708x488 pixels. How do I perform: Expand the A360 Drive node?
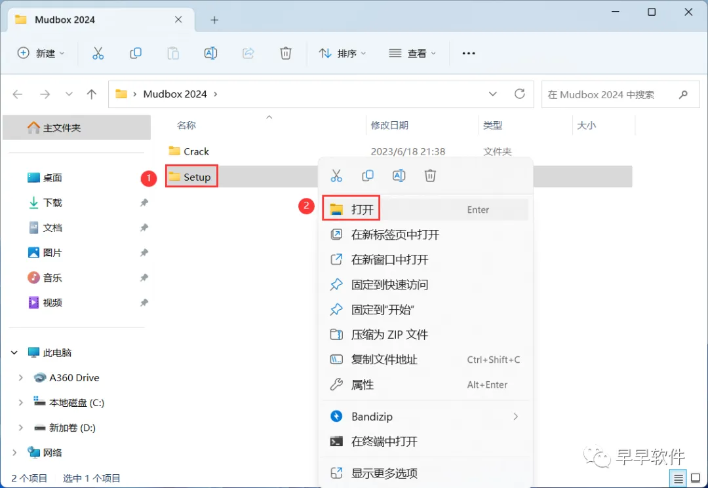pyautogui.click(x=21, y=377)
